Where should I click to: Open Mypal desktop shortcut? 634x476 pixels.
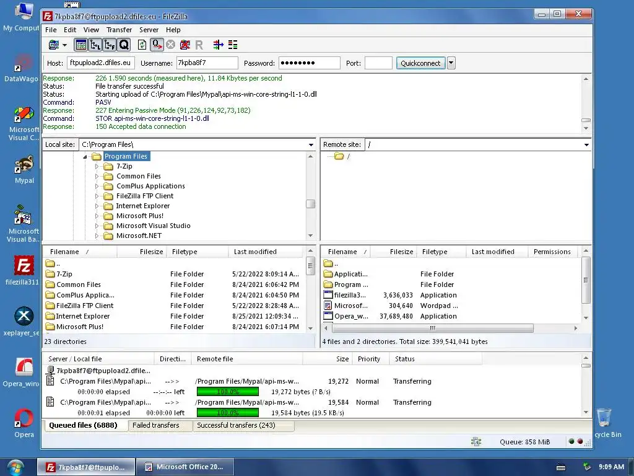click(x=24, y=169)
